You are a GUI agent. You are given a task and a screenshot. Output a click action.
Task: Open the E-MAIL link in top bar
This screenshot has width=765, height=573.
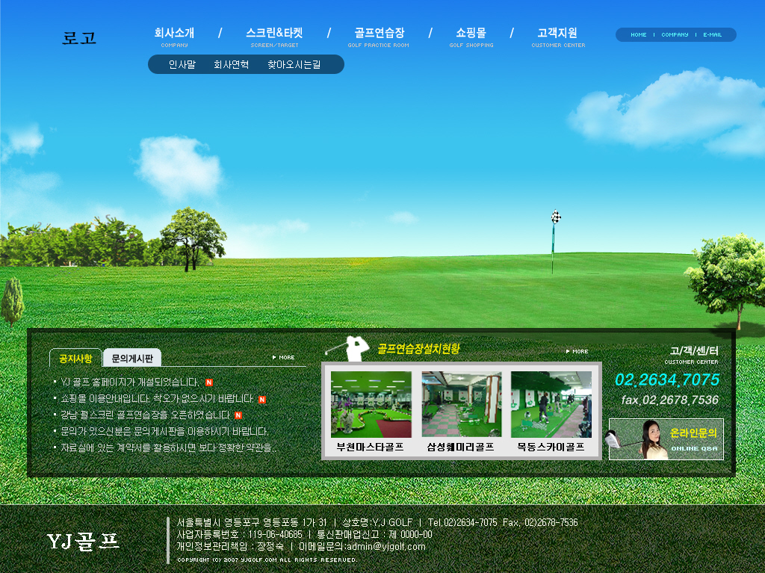pyautogui.click(x=712, y=35)
